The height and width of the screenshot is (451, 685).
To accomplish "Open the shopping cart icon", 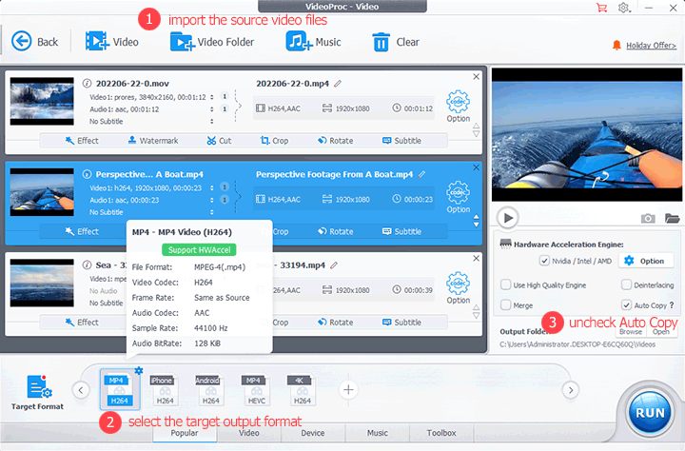I will 601,8.
